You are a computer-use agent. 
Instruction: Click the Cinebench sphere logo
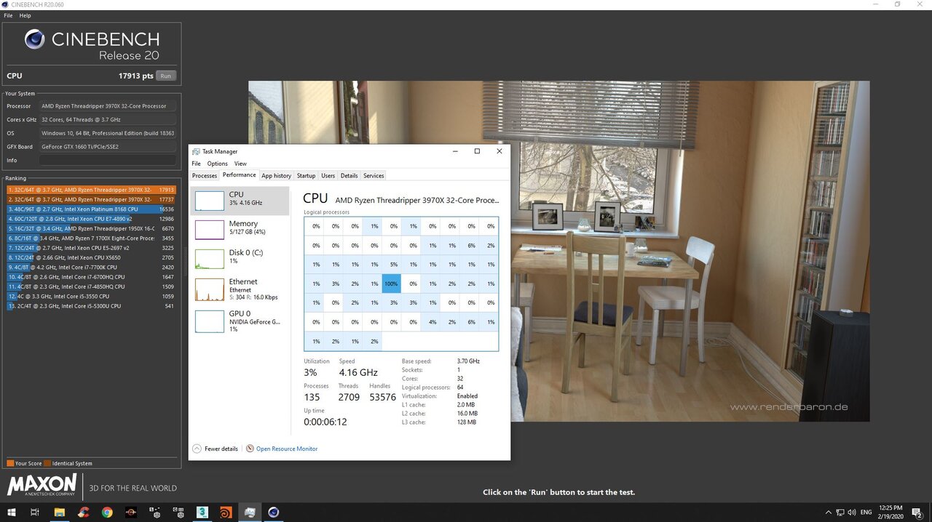(34, 39)
